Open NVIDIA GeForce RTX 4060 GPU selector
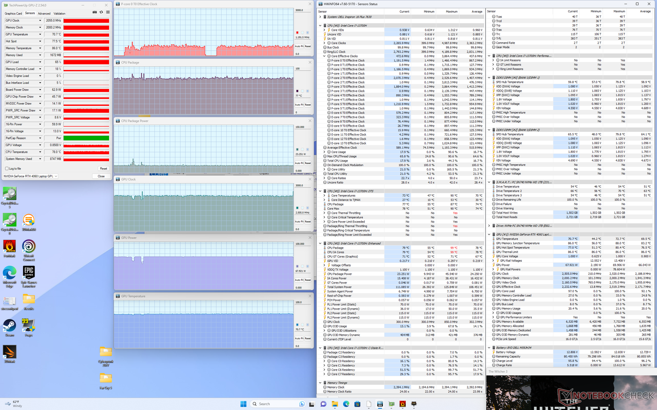Image resolution: width=657 pixels, height=410 pixels. pos(30,176)
